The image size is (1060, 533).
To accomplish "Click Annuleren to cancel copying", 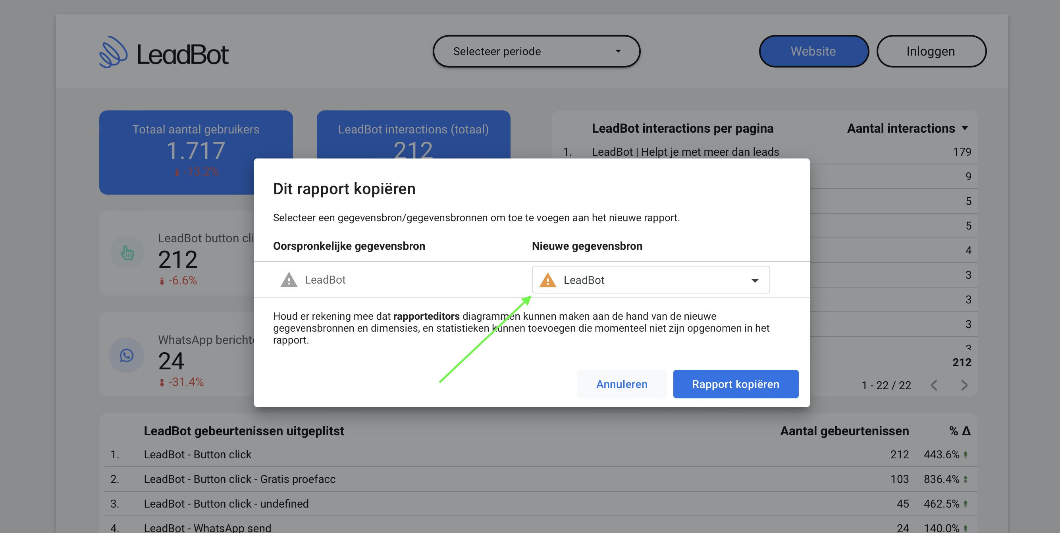I will click(621, 384).
